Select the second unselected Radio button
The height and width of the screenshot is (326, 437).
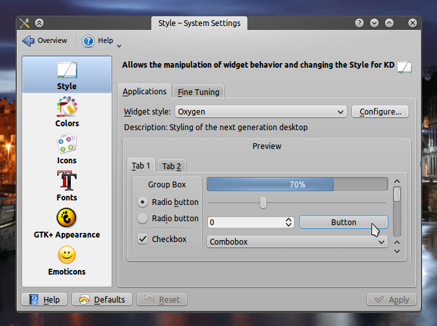[142, 218]
